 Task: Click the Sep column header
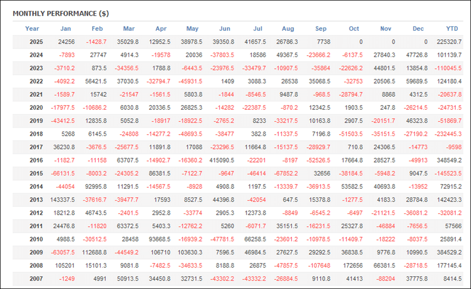coord(321,29)
